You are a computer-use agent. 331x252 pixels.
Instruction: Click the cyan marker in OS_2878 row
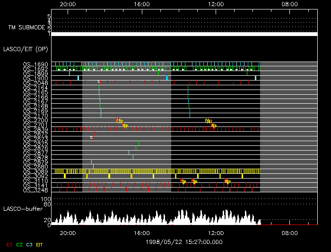point(133,157)
